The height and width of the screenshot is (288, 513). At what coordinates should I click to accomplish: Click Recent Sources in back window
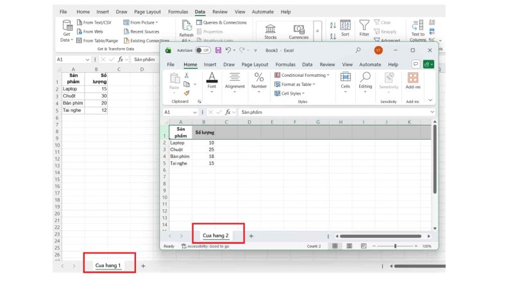pyautogui.click(x=141, y=31)
